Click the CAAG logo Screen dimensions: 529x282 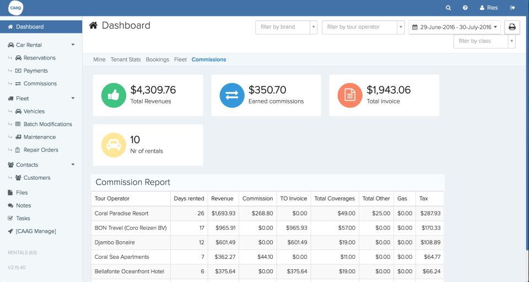[x=15, y=8]
